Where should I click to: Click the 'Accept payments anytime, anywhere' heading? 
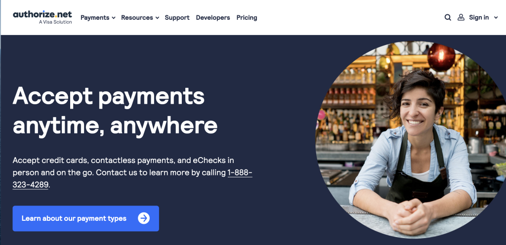[115, 110]
